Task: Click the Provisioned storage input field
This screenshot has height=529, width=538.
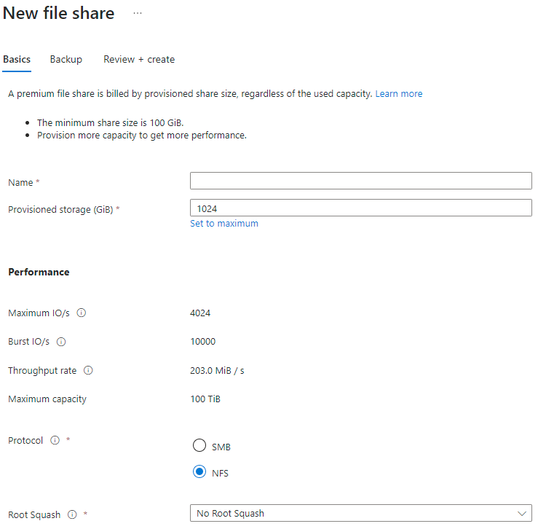Action: 360,208
